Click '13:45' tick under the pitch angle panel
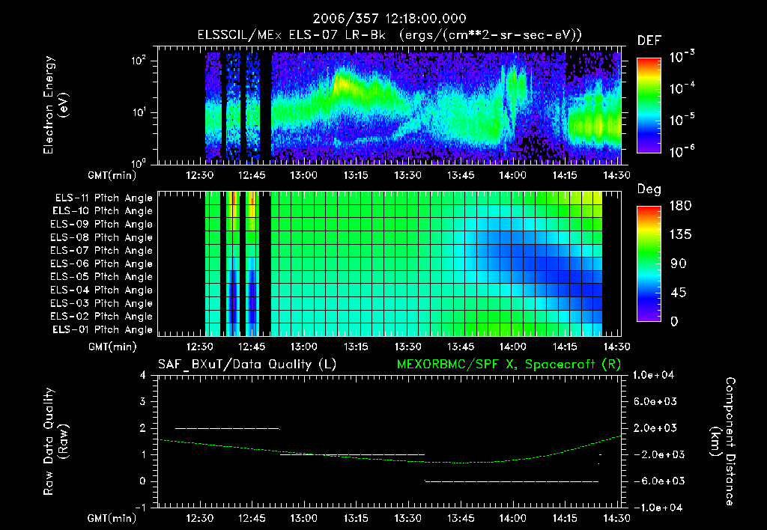The width and height of the screenshot is (767, 530). point(461,347)
